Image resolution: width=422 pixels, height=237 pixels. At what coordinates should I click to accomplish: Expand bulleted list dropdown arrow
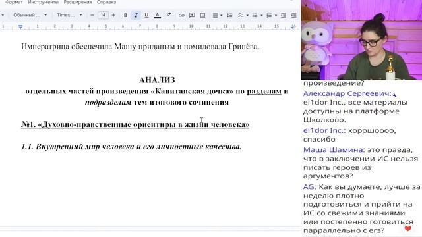(x=261, y=15)
